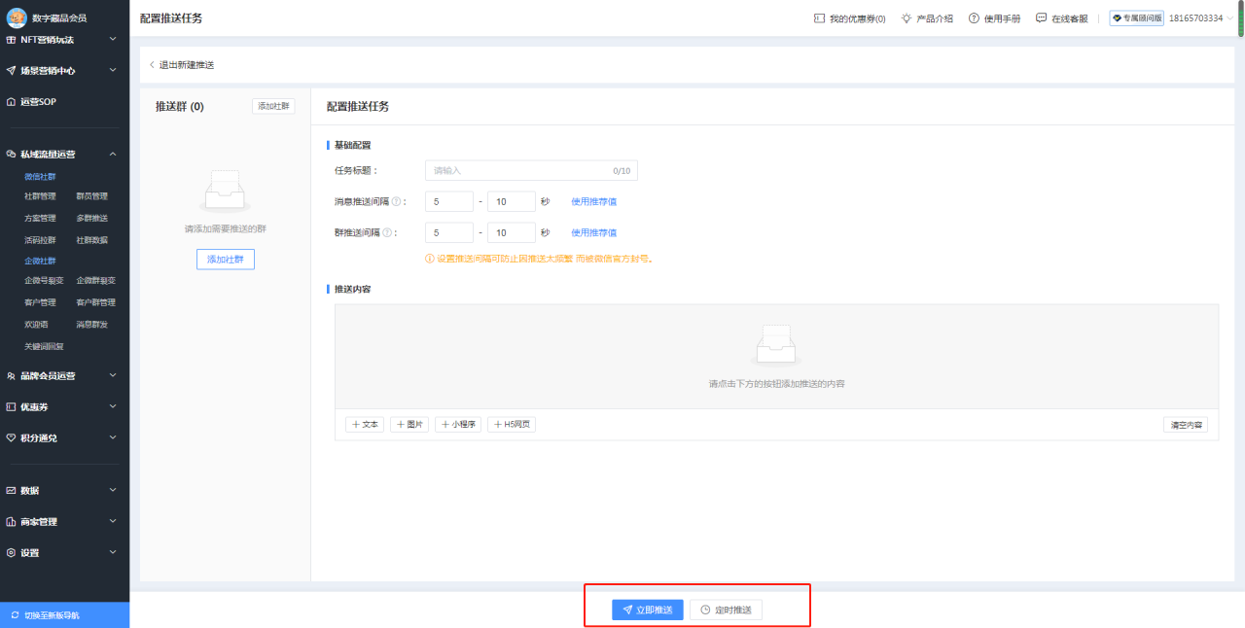Click the 立即推送 button
The width and height of the screenshot is (1245, 628).
[648, 610]
